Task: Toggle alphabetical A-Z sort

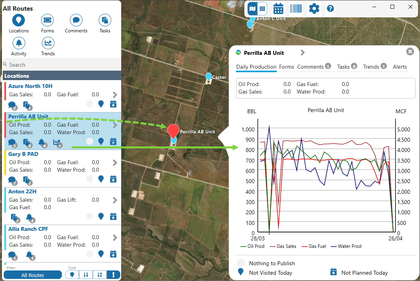Action: pyautogui.click(x=99, y=275)
